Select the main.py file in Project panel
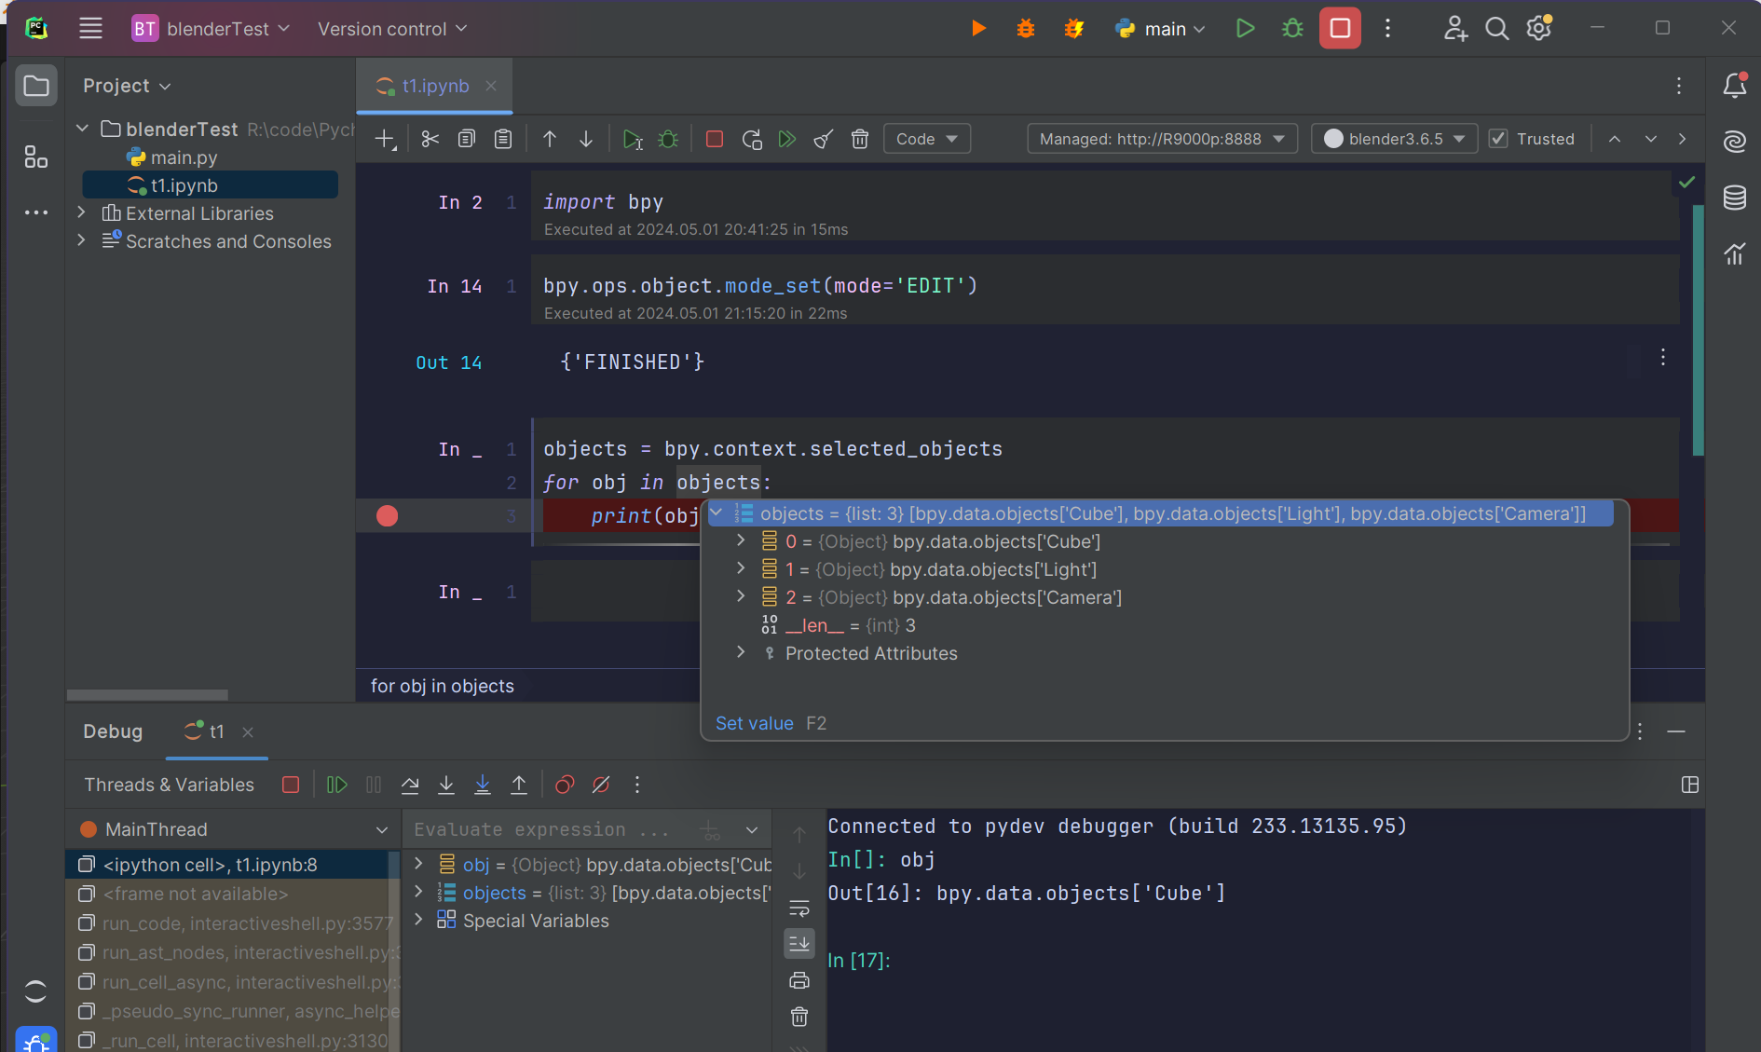Image resolution: width=1761 pixels, height=1052 pixels. (x=184, y=157)
